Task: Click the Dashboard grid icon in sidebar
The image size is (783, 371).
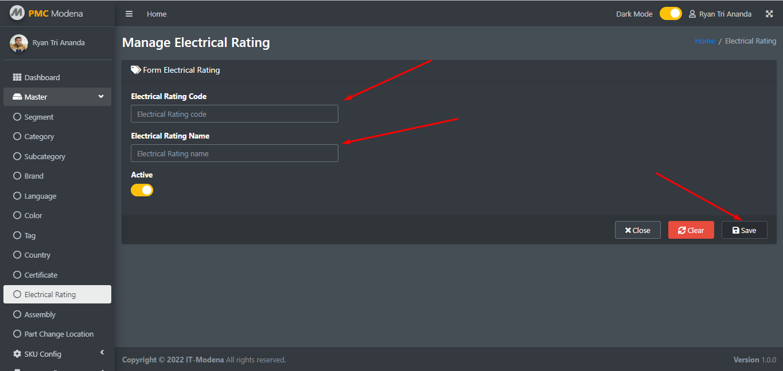Action: [17, 77]
